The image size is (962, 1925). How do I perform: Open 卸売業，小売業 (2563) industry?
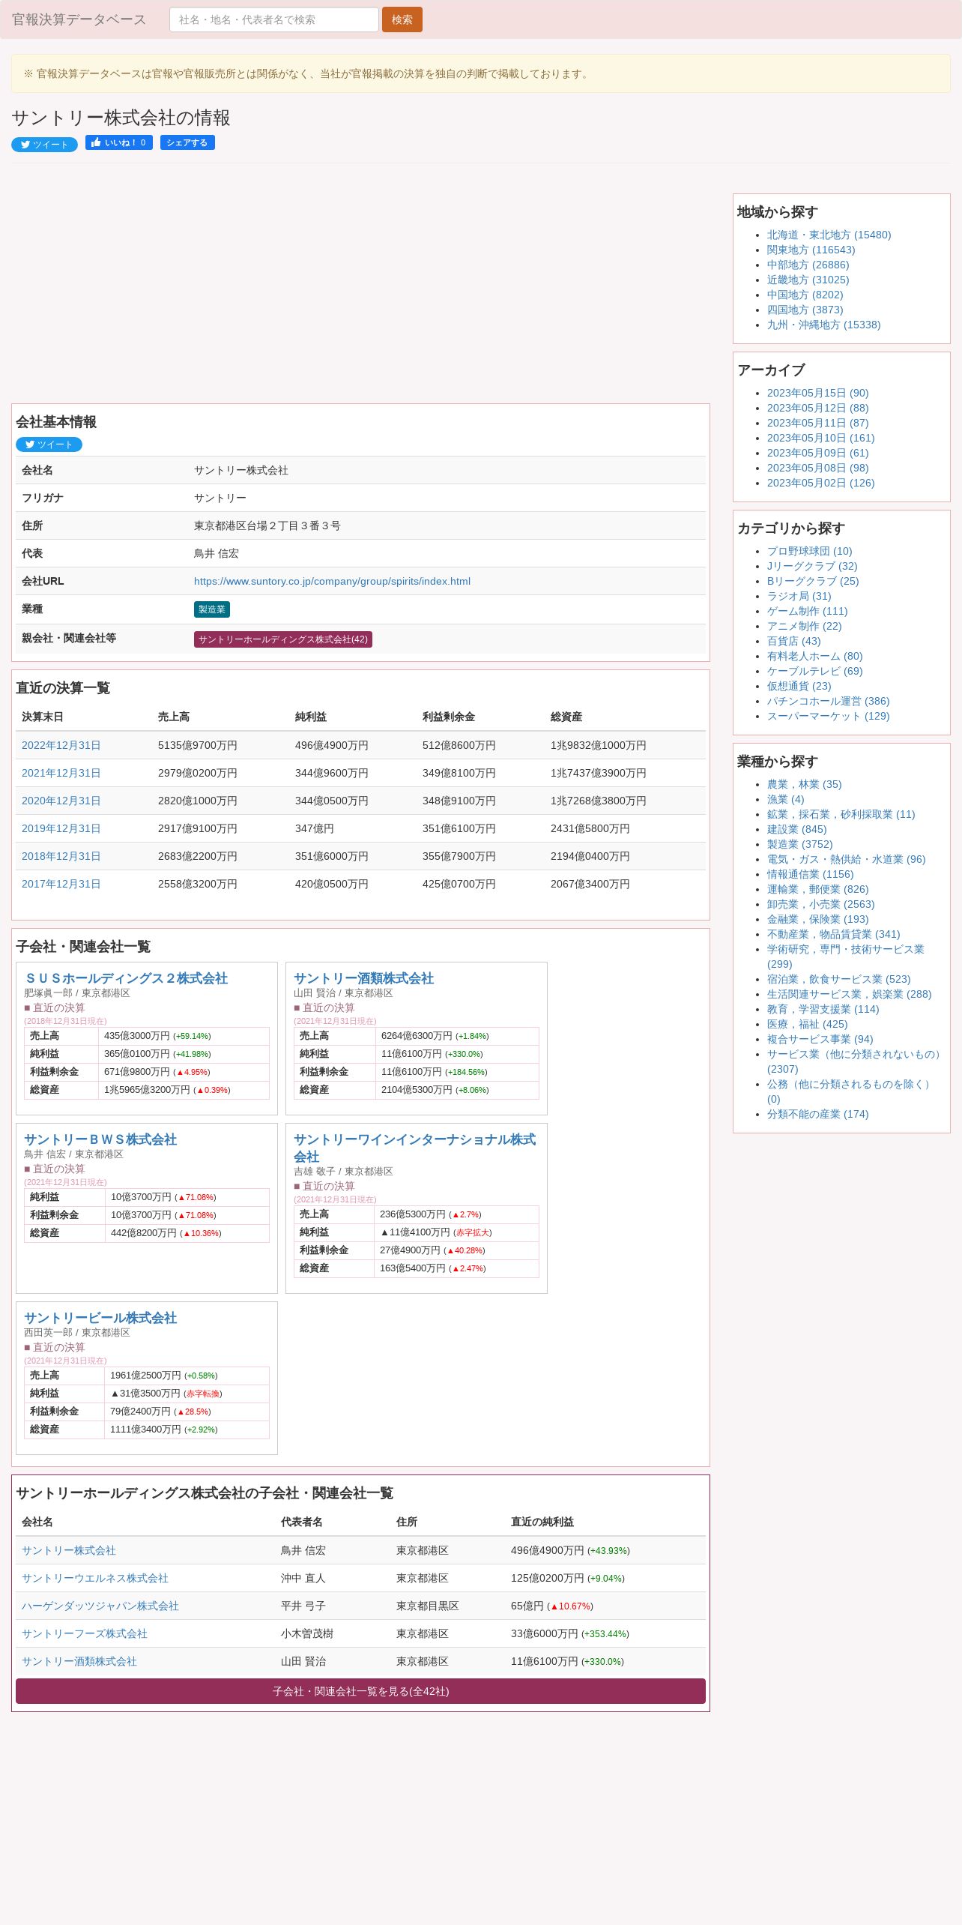point(820,904)
